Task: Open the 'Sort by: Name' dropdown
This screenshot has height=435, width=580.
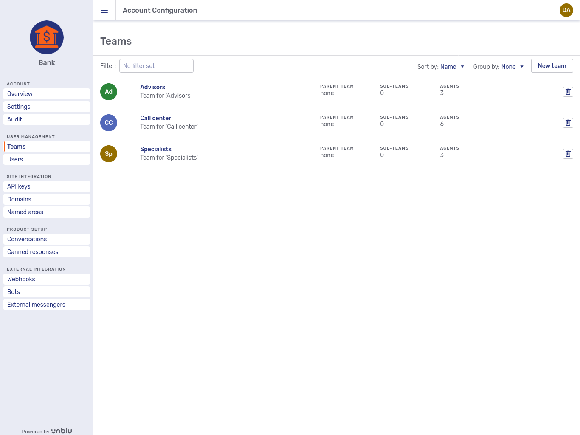Action: (448, 67)
